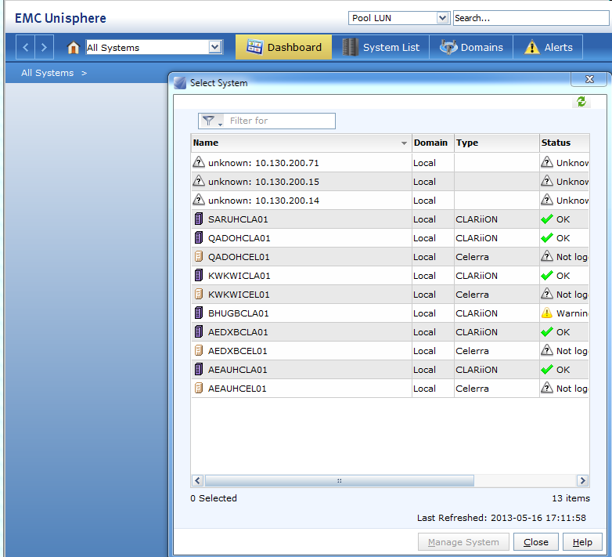Click the Close button in the dialog
Viewport: 612px width, 557px height.
coord(536,542)
